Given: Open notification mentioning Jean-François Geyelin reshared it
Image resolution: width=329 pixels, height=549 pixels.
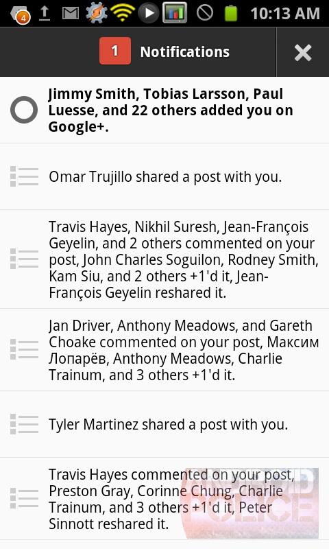Looking at the screenshot, I should click(x=164, y=259).
